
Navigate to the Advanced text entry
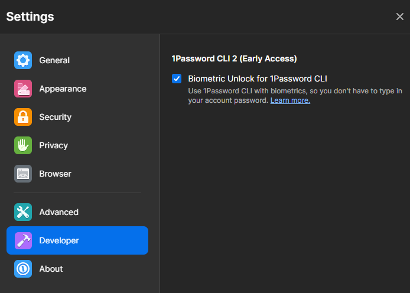pos(59,212)
